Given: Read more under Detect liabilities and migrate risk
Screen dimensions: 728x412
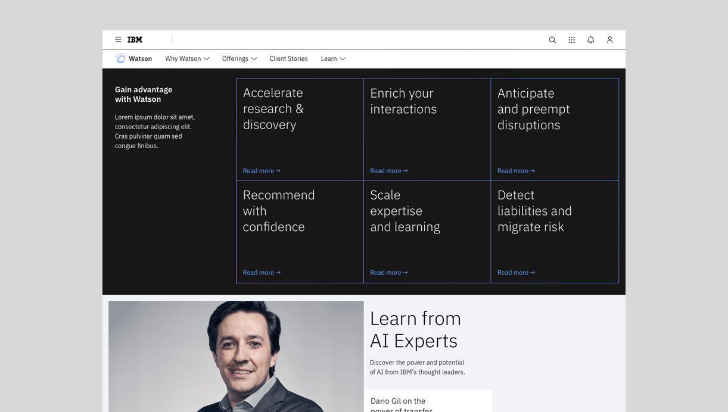Looking at the screenshot, I should pyautogui.click(x=516, y=273).
